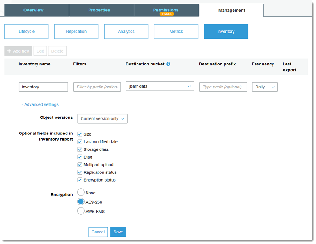Toggle the Multipart upload checkbox
Screen dimensions: 316x244
[80, 165]
